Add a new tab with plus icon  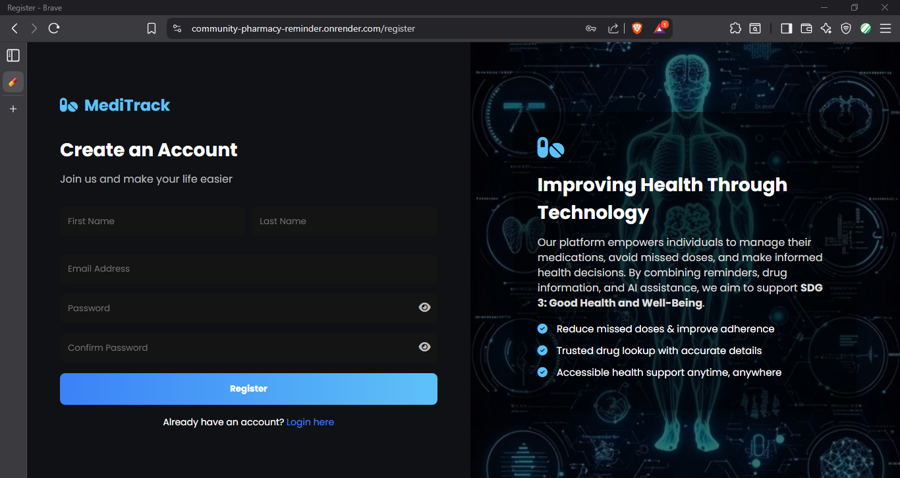click(13, 109)
